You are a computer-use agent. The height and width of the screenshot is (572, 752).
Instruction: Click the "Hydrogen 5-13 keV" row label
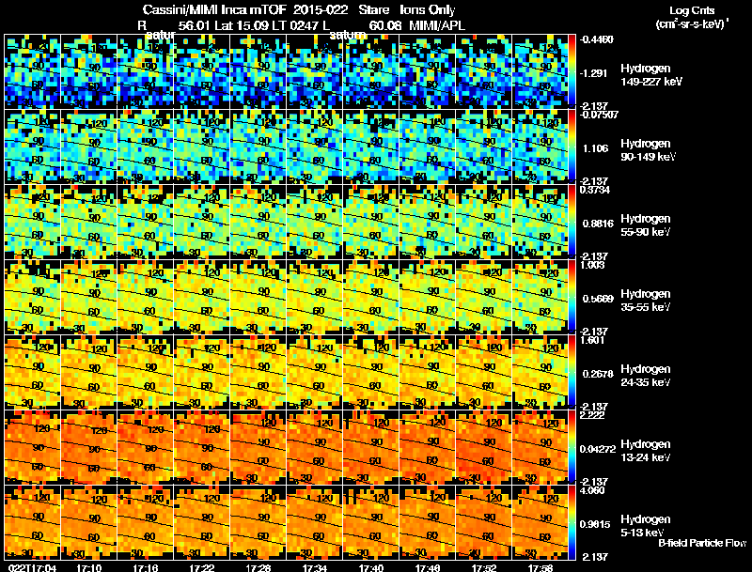[x=646, y=526]
